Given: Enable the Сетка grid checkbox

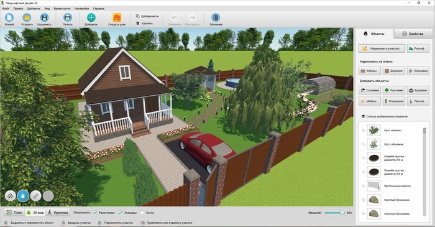Looking at the screenshot, I should tap(142, 213).
